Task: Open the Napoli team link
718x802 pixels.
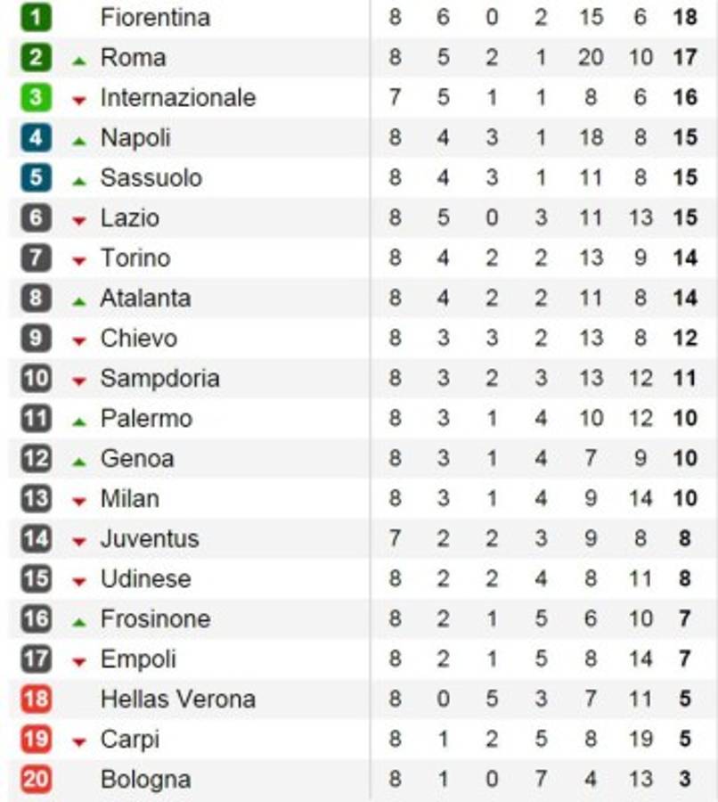Action: (x=135, y=137)
